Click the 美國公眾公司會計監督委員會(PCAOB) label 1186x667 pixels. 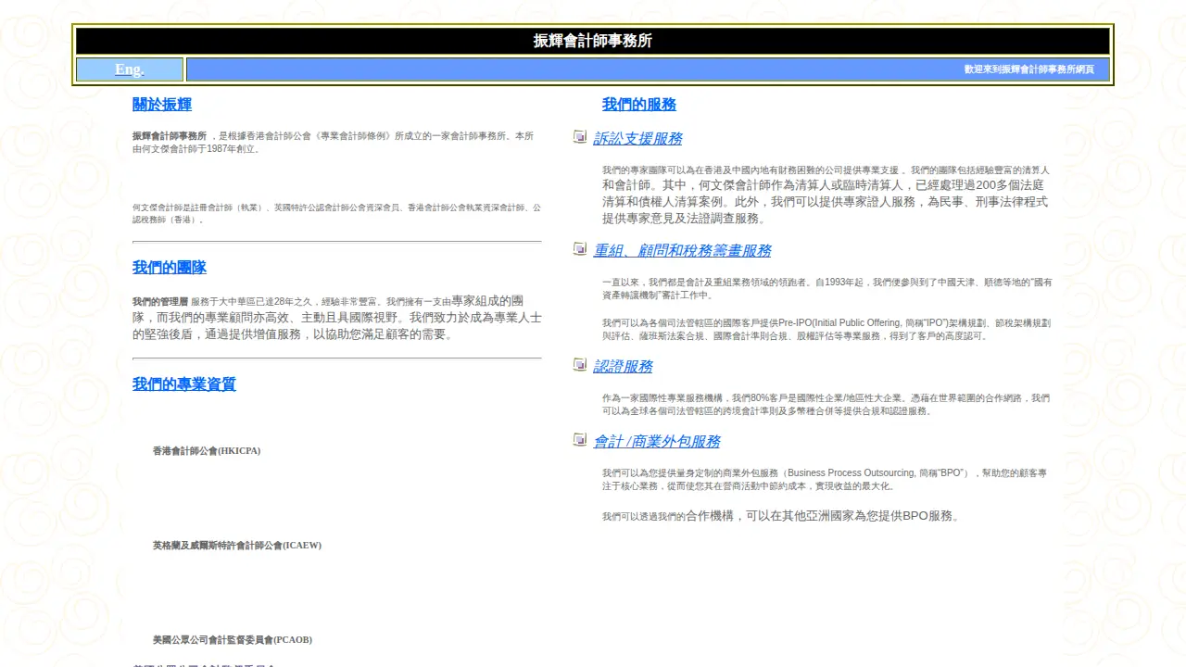(233, 640)
